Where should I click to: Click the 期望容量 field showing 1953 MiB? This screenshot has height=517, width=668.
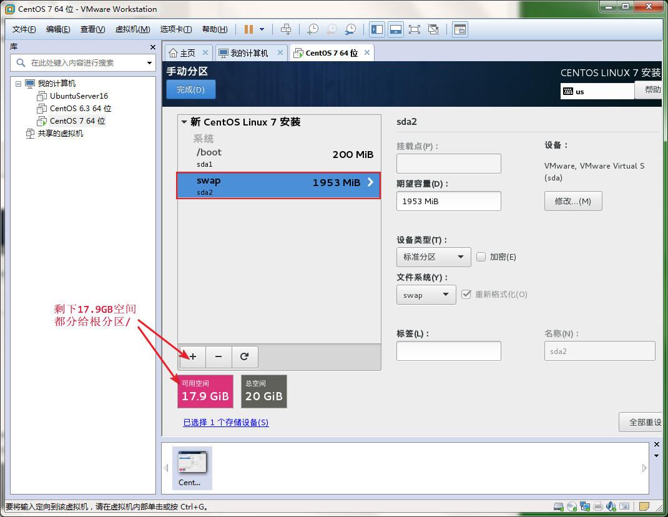point(449,201)
